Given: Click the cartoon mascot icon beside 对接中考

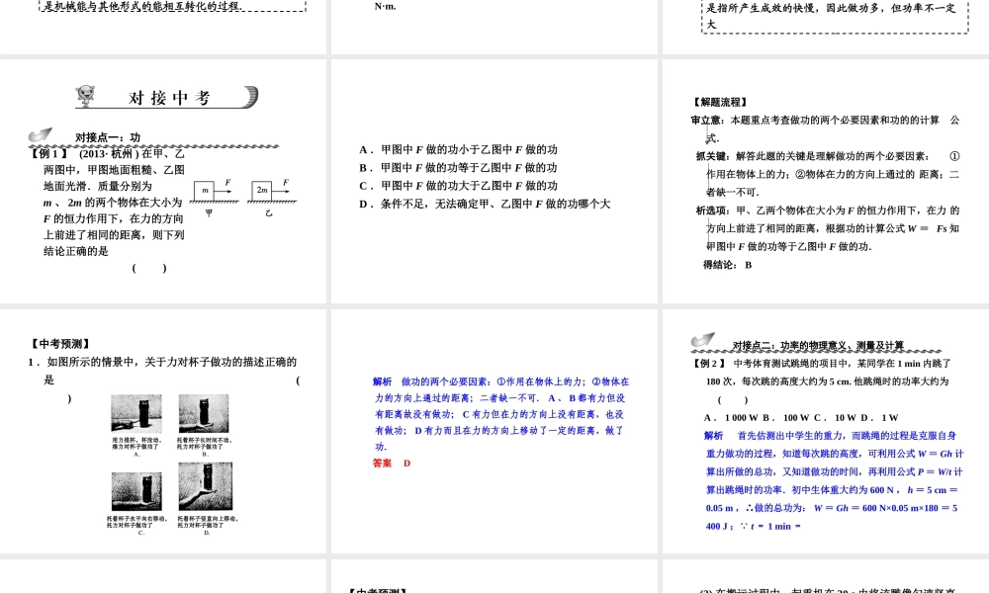Looking at the screenshot, I should pos(85,96).
